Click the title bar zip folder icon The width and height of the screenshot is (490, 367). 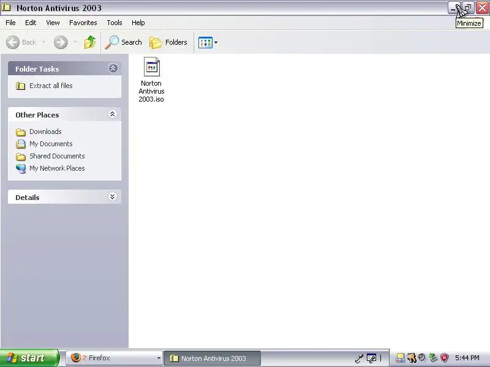coord(6,7)
